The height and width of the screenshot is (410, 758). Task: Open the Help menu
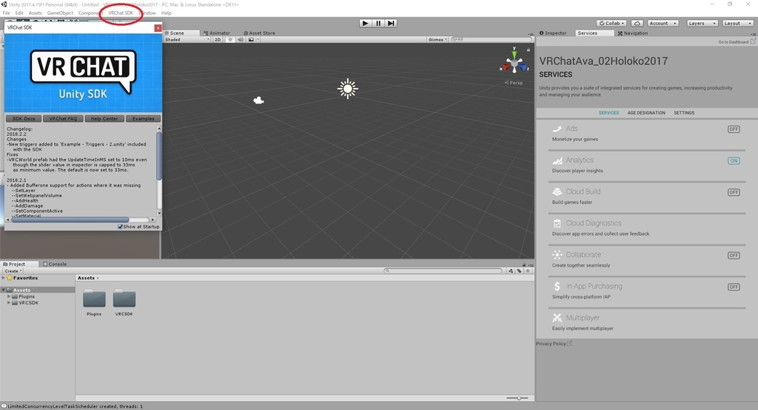[x=167, y=13]
